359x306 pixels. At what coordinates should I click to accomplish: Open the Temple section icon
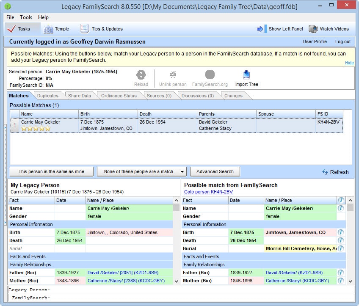point(48,29)
